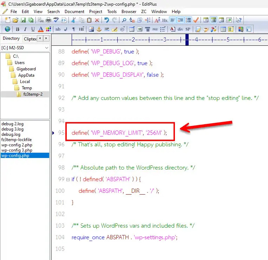Switch to the Directory tab
Screen dimensions: 268x260
point(11,38)
